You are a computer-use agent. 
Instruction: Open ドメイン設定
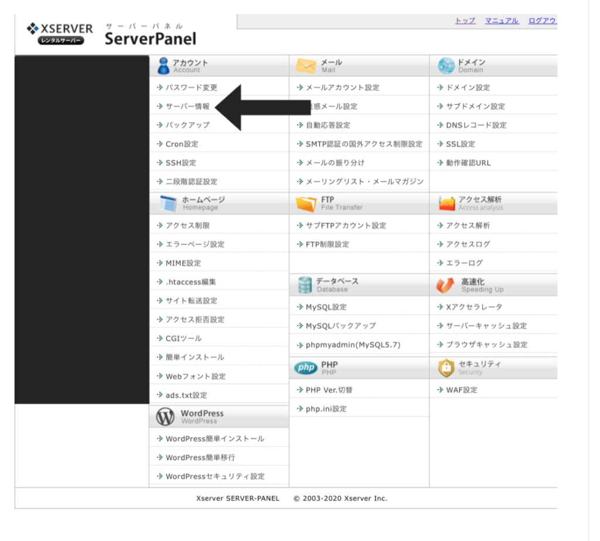(468, 88)
